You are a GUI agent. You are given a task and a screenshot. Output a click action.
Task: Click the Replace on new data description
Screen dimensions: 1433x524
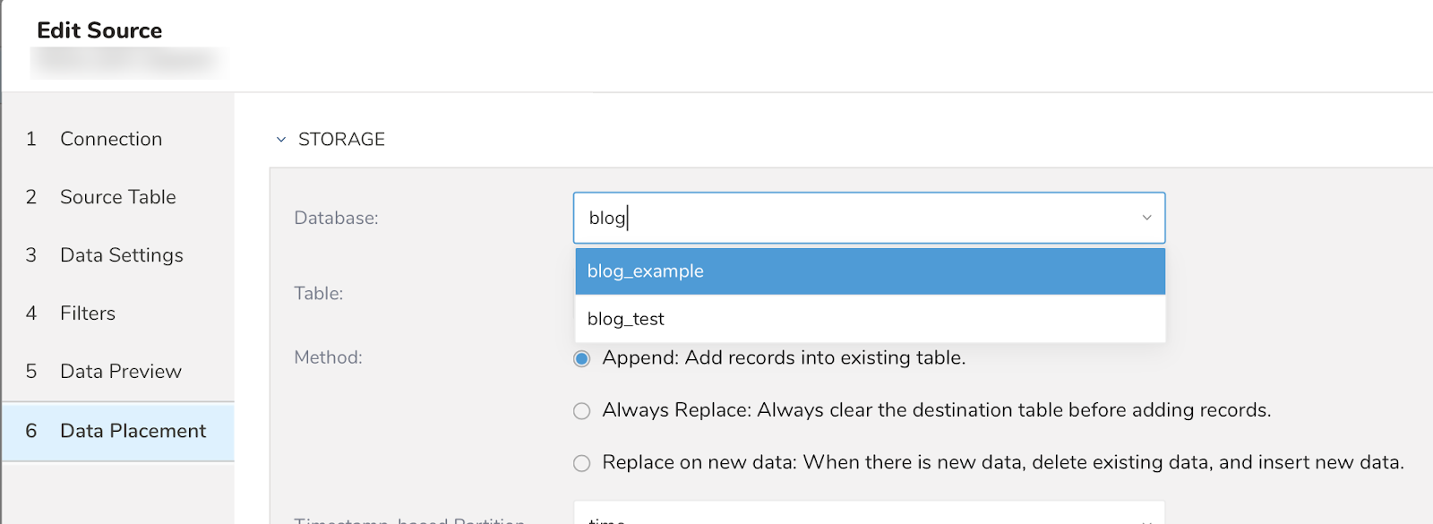click(1002, 462)
